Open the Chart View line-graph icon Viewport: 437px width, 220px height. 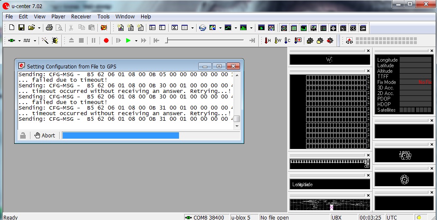click(x=228, y=27)
